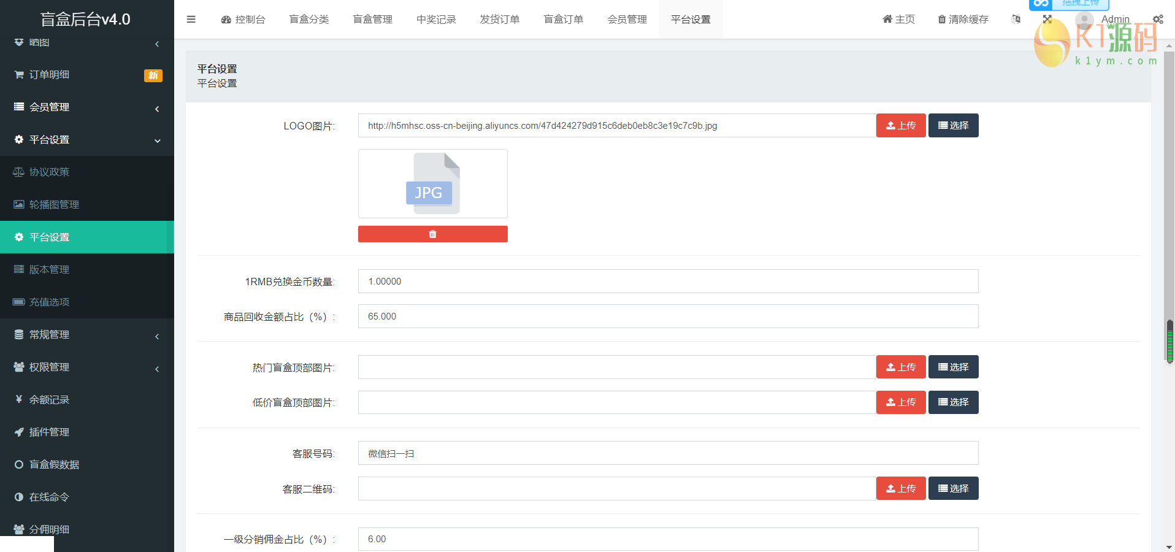Screen dimensions: 1175x552
Task: Expand the 常规管理 sidebar menu
Action: point(86,335)
